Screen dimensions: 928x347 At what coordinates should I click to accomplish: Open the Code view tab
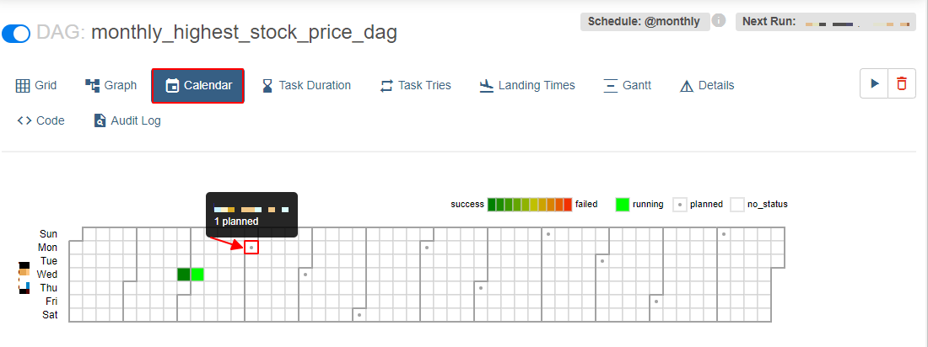[40, 121]
